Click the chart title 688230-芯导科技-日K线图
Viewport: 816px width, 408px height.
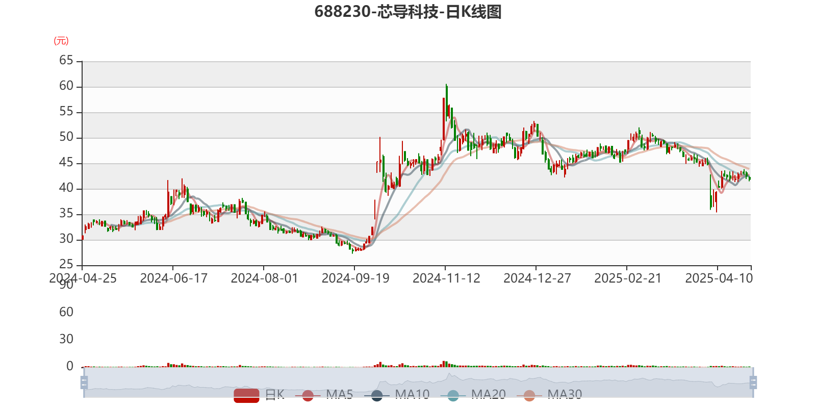coord(408,12)
